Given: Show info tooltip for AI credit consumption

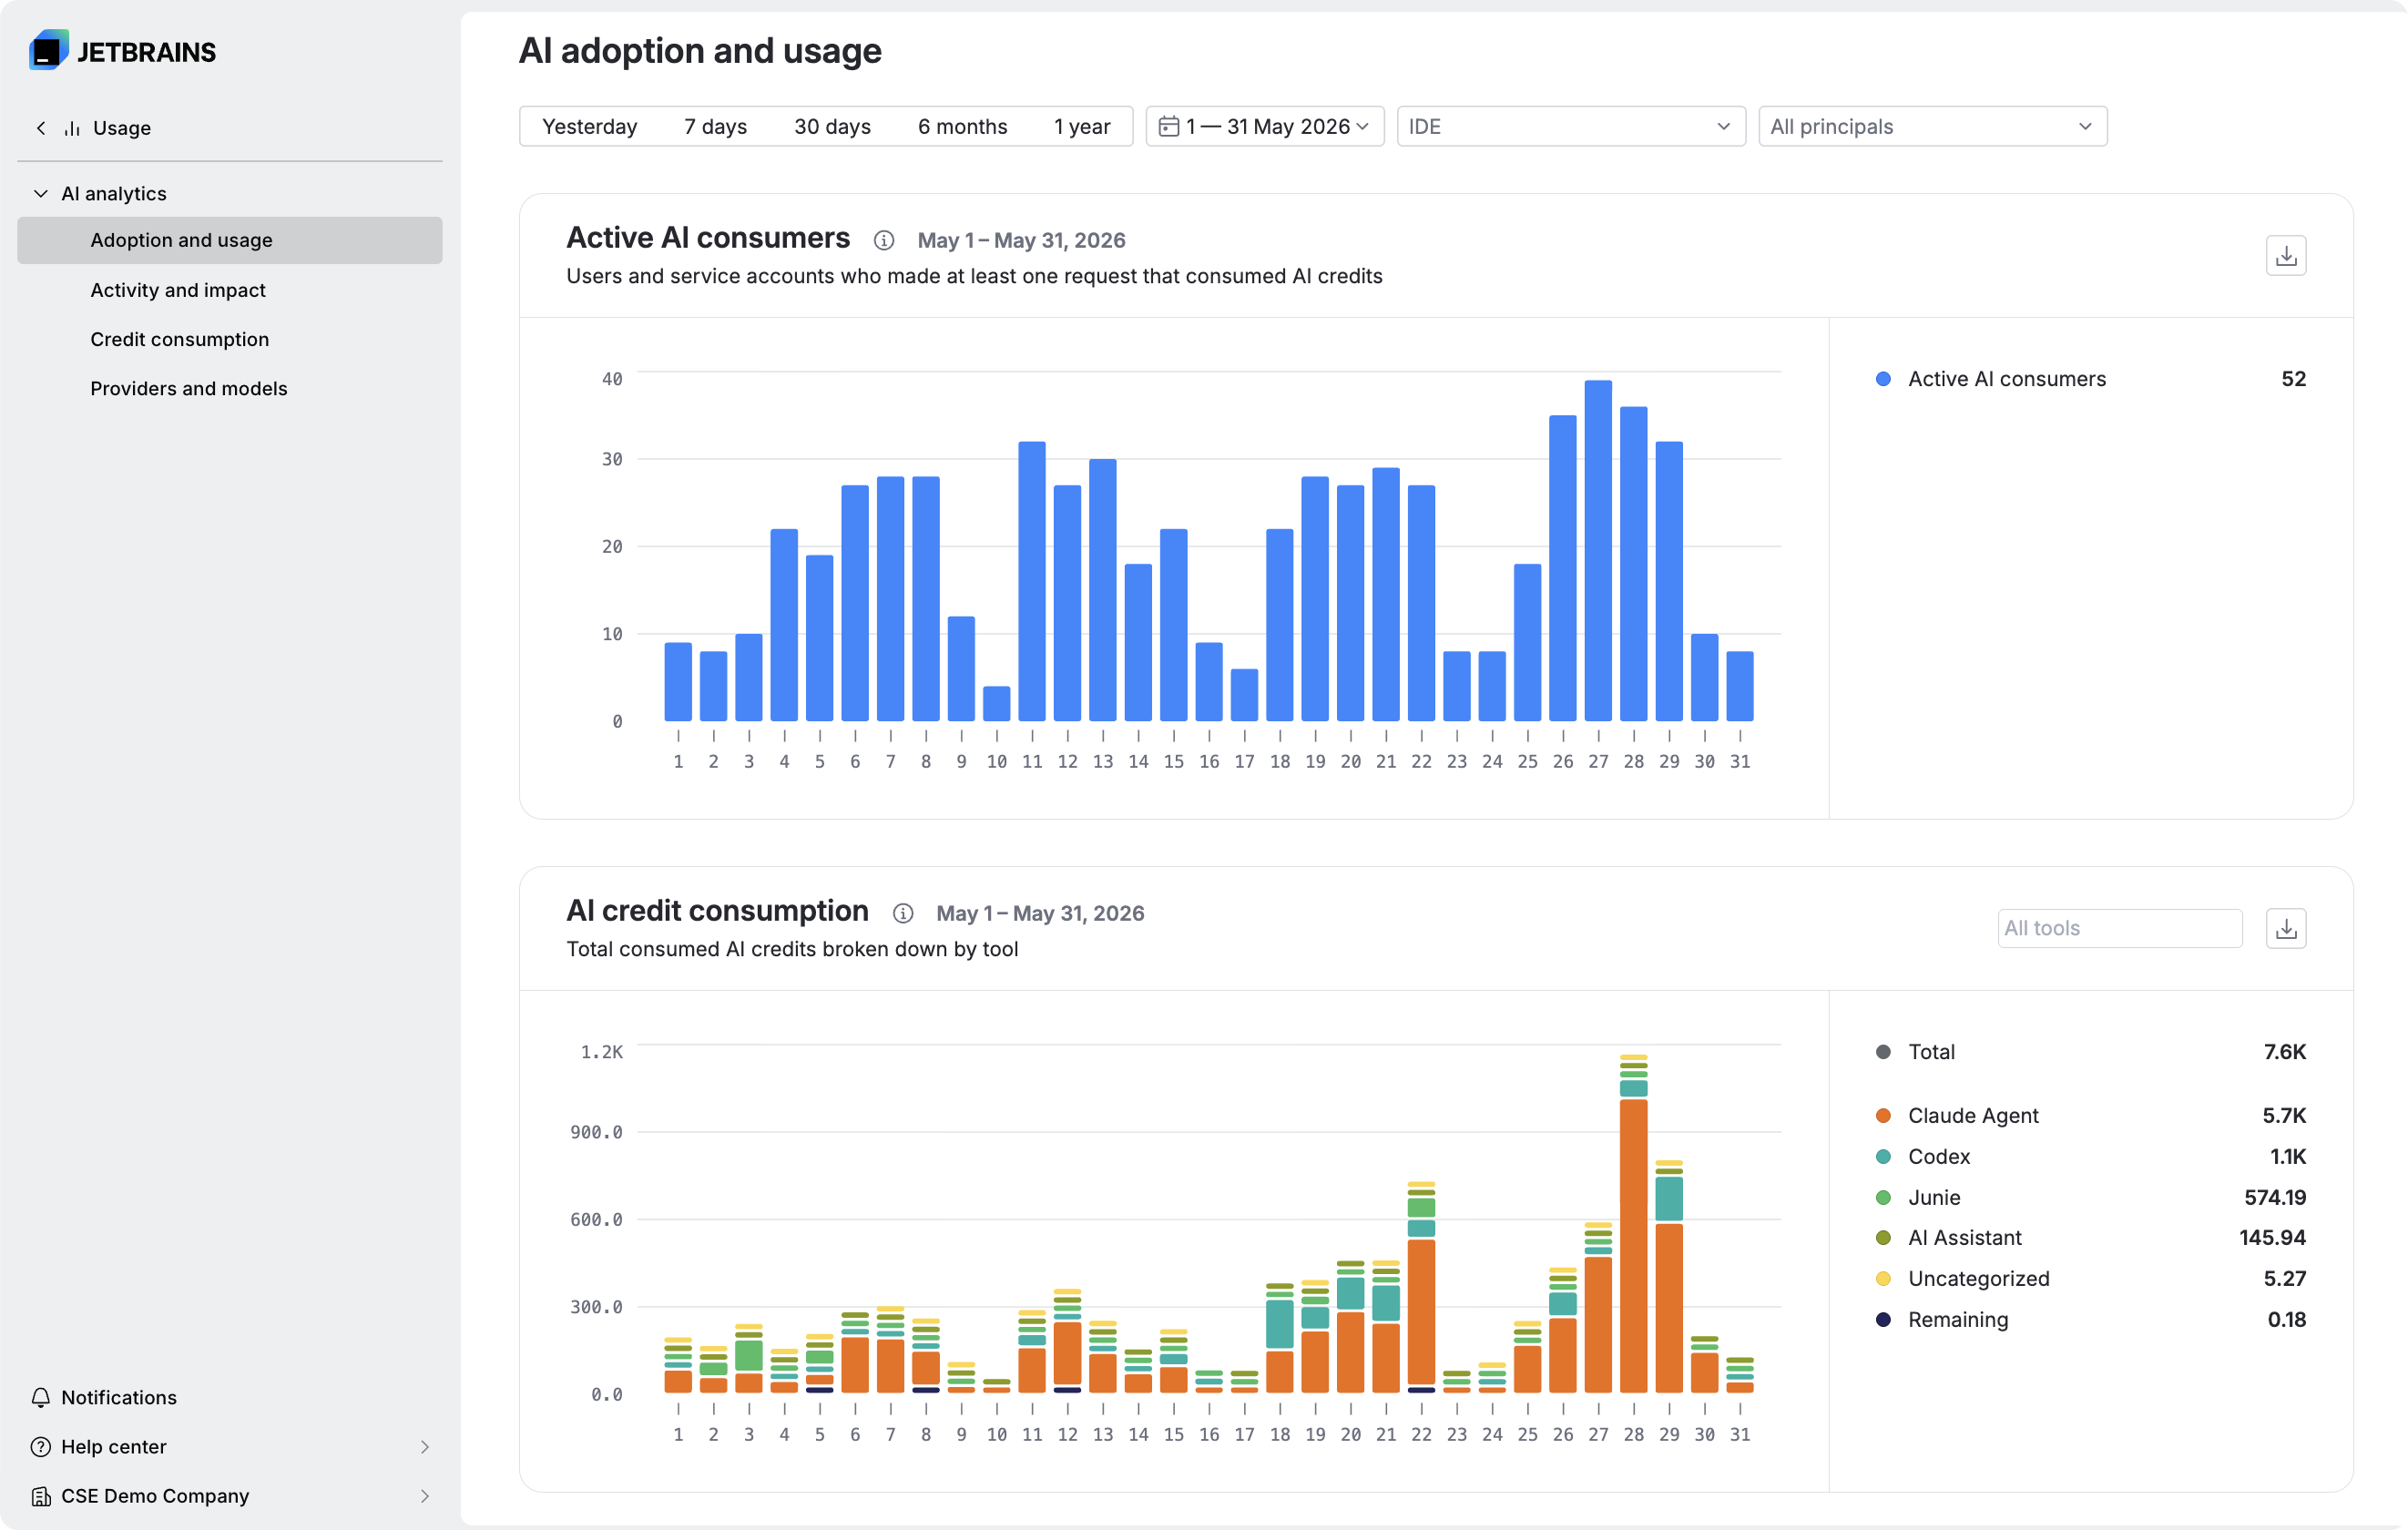Looking at the screenshot, I should pos(902,913).
